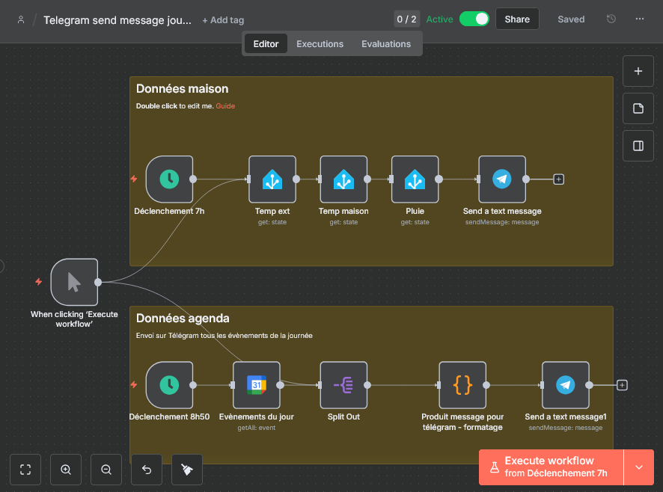Click the workflow name title field
This screenshot has width=663, height=492.
(x=117, y=20)
